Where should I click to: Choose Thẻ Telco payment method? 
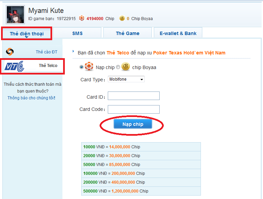point(32,66)
